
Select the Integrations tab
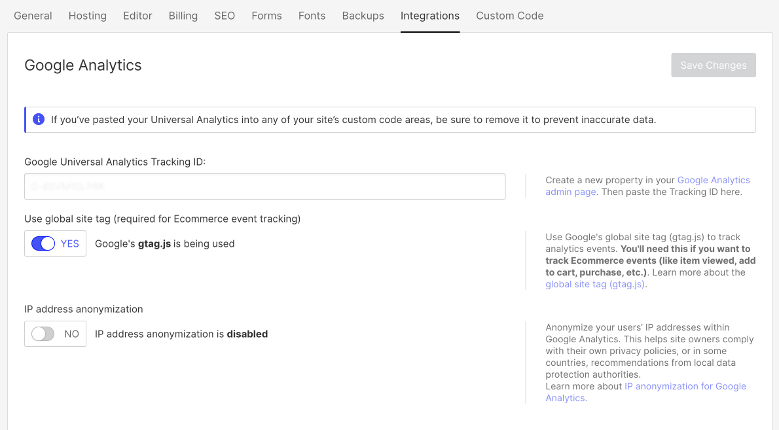429,16
